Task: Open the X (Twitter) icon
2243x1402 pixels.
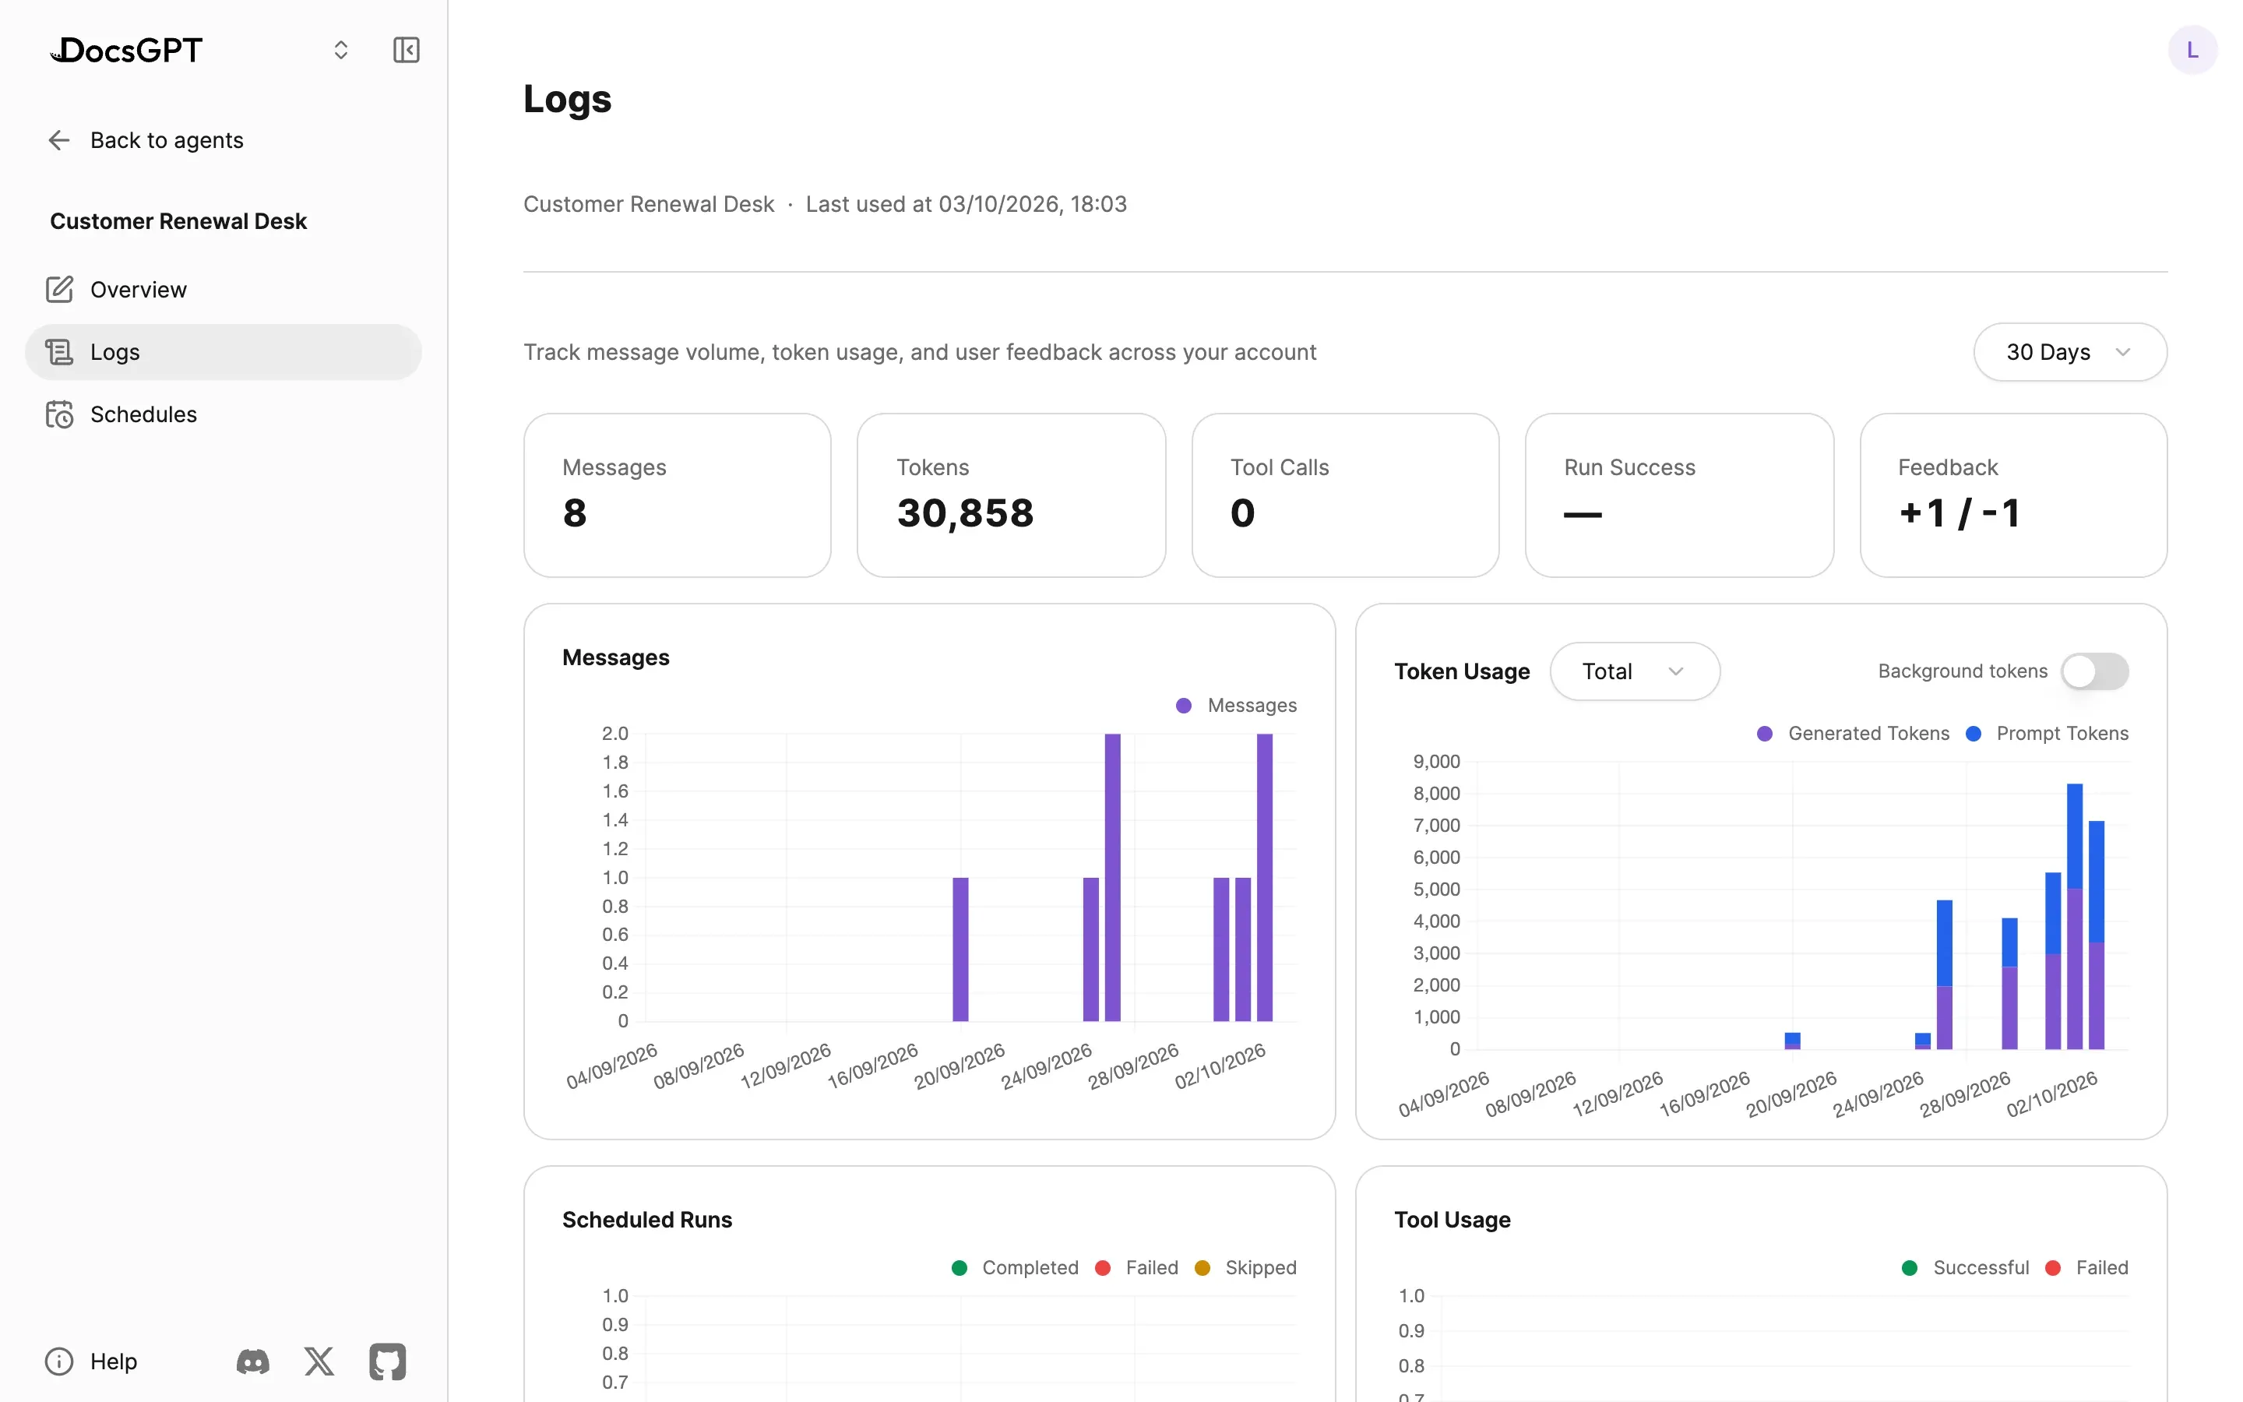Action: [x=320, y=1361]
